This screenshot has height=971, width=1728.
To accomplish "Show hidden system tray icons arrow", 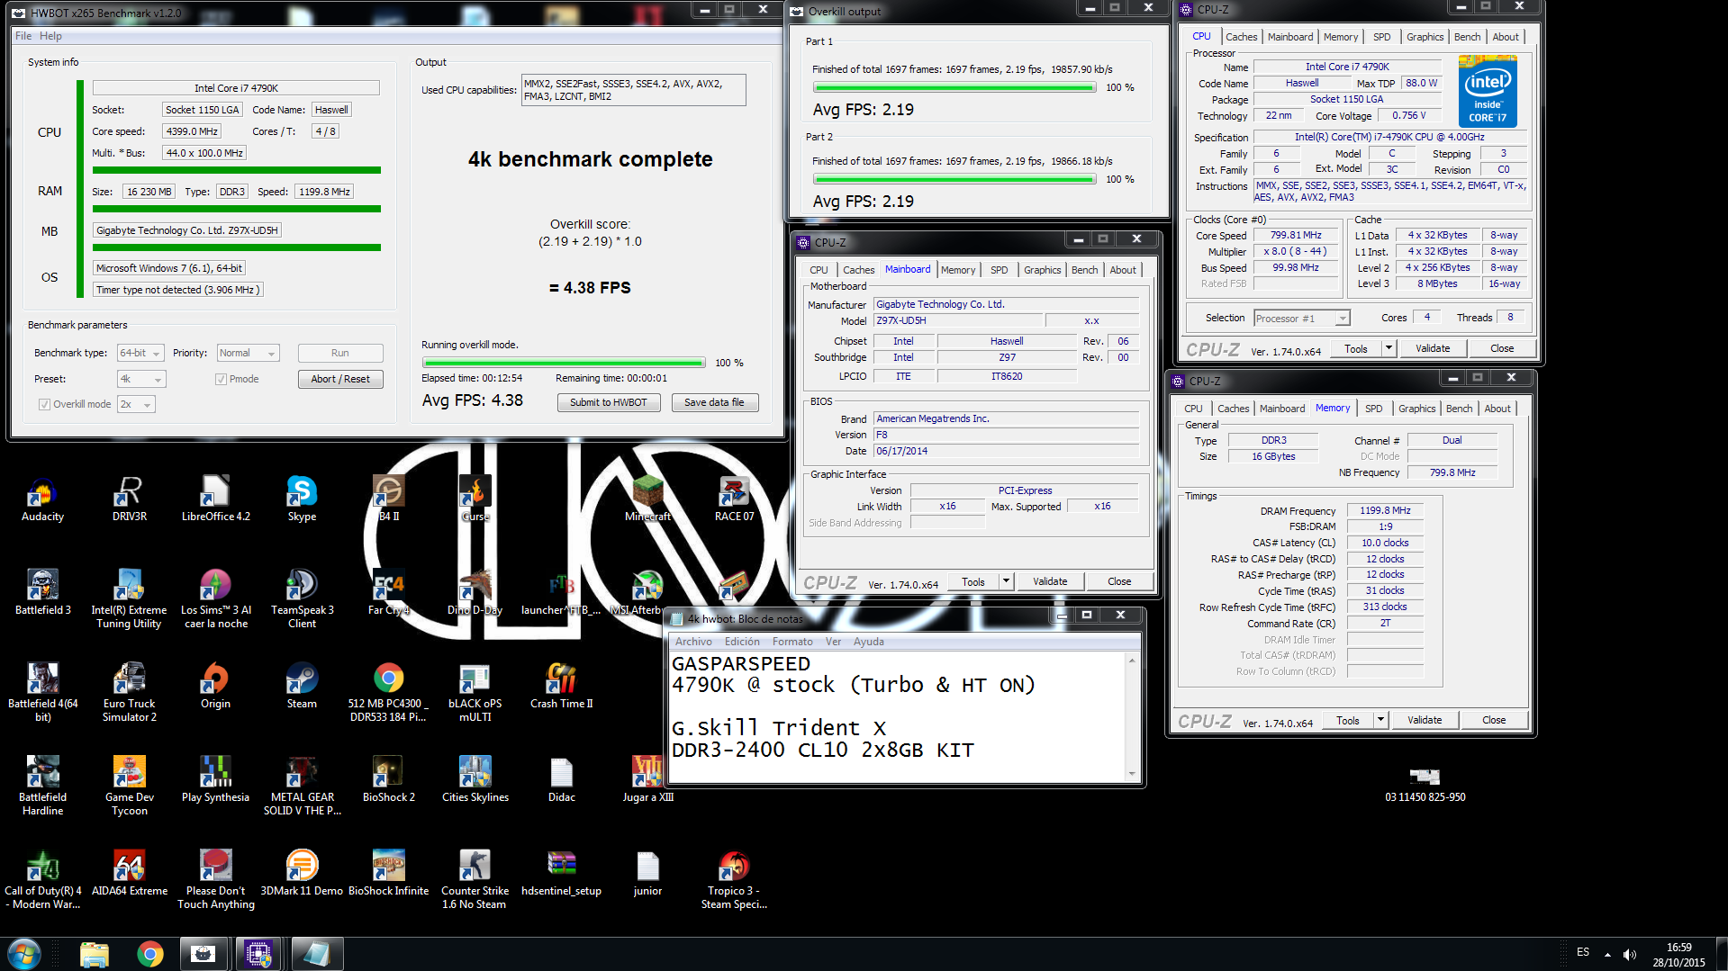I will pyautogui.click(x=1607, y=954).
